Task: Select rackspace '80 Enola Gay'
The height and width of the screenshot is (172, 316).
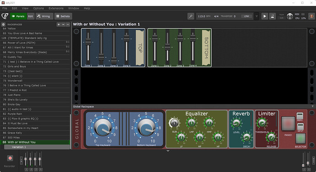Action: 35,104
